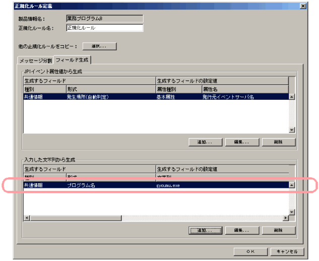Click 削除 in JP1イベント属性値から生成 section
This screenshot has height=261, width=319.
(x=279, y=142)
